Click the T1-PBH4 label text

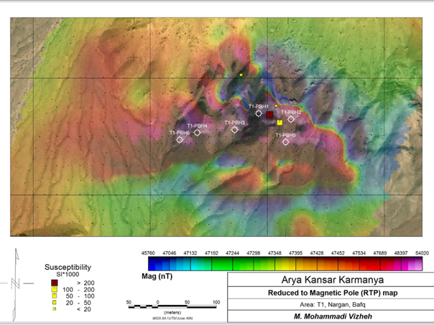(x=197, y=126)
